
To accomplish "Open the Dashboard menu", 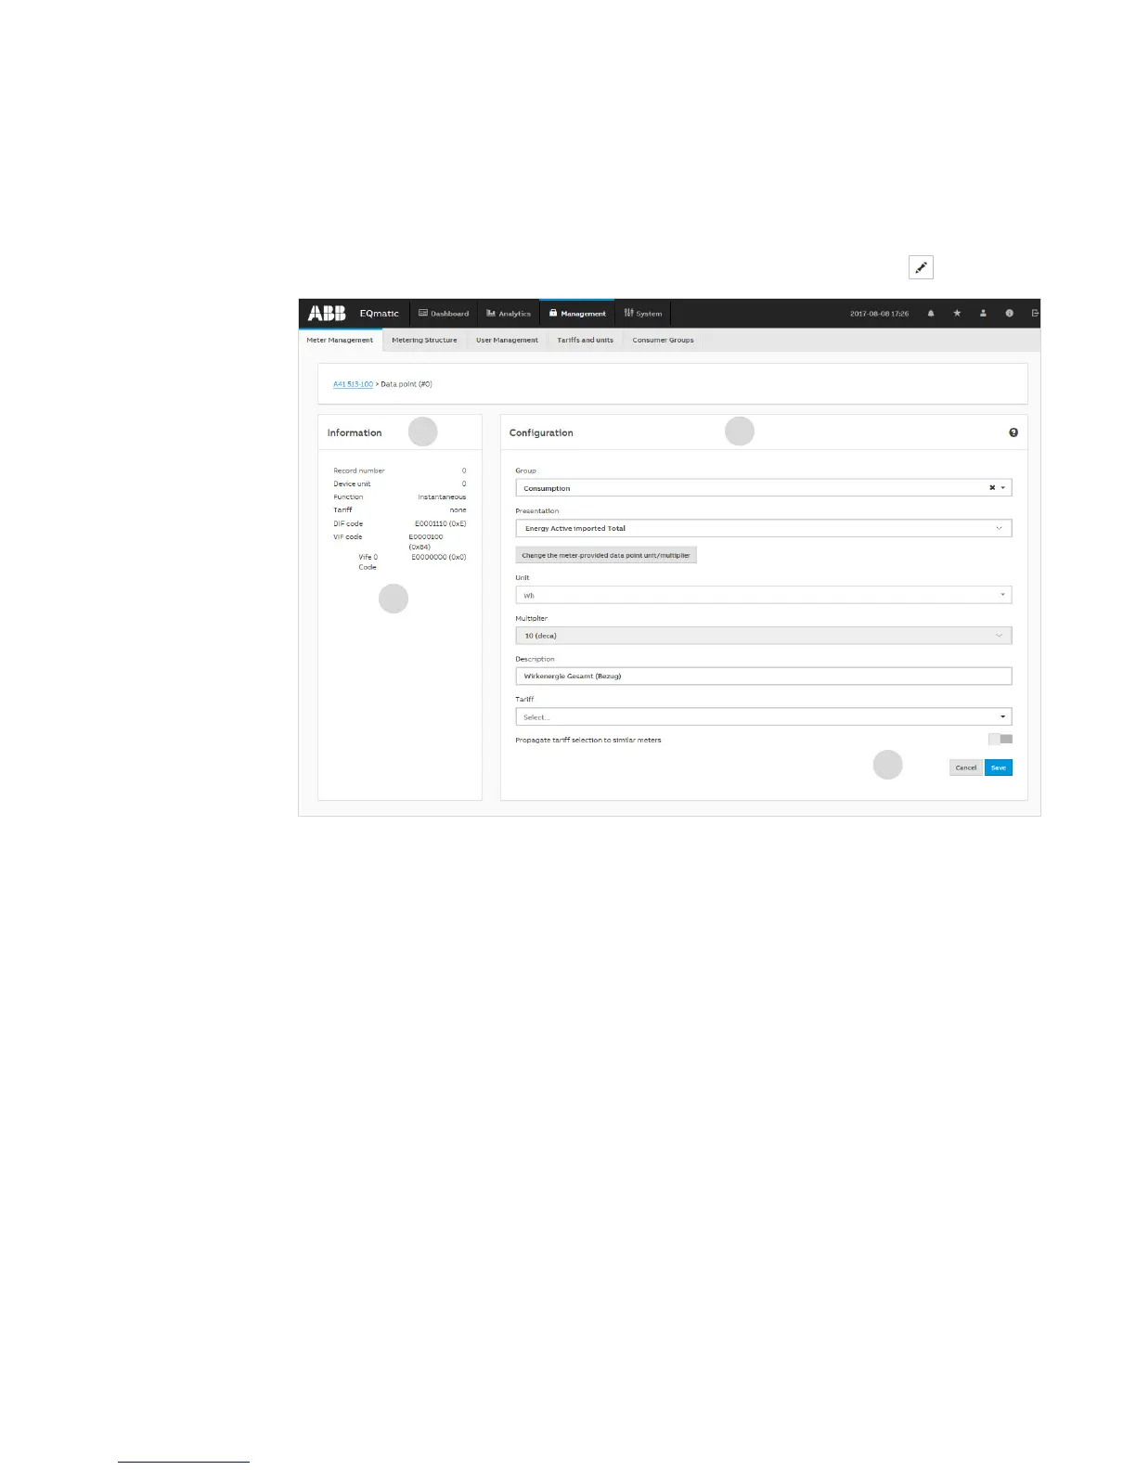I will point(444,314).
